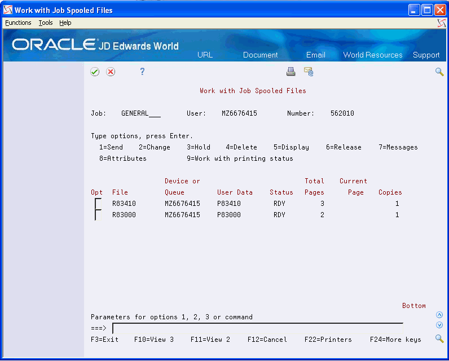This screenshot has height=361, width=449.
Task: Click the page up arrow icon
Action: point(439,315)
